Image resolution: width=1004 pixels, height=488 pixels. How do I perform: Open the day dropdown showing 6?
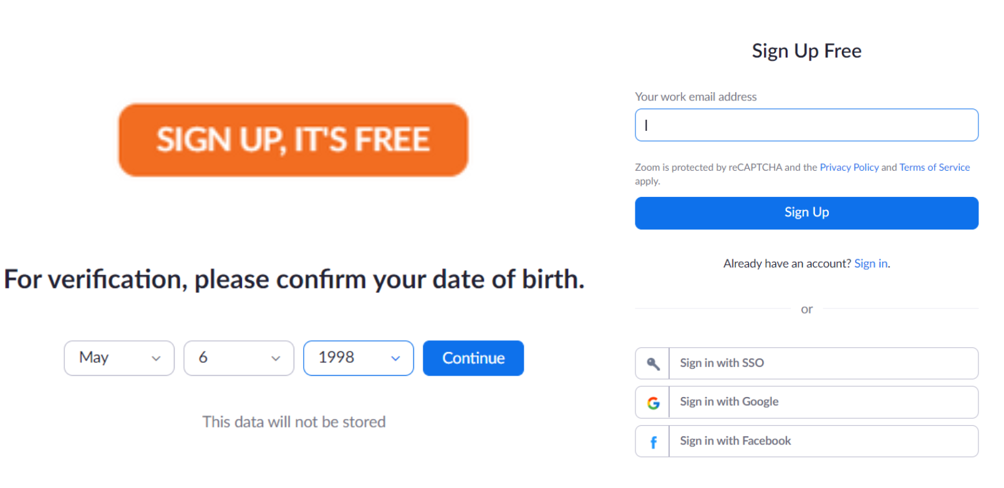point(239,358)
